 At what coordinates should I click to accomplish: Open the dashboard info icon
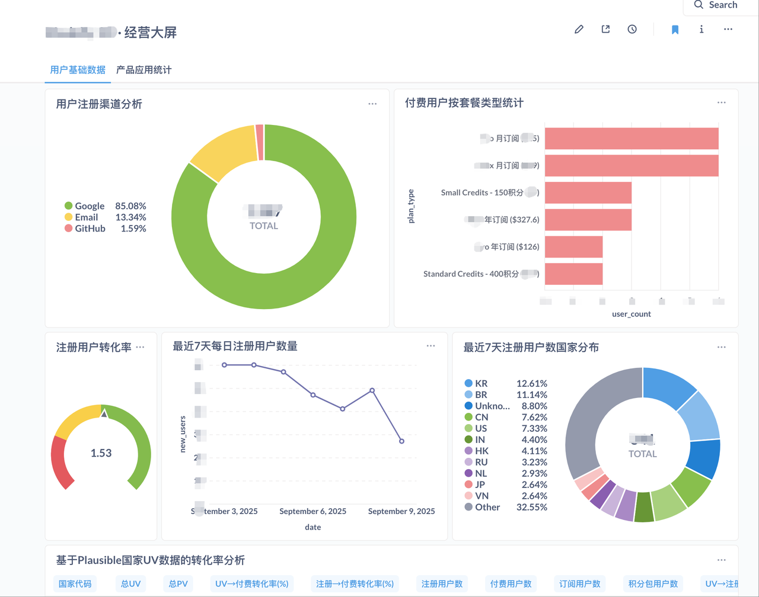[x=701, y=29]
